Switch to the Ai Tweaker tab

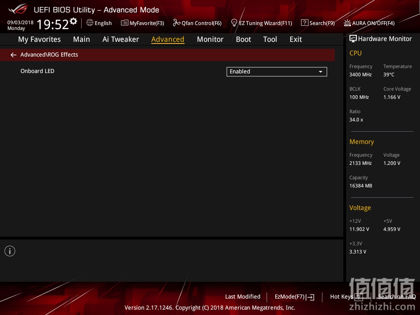pyautogui.click(x=121, y=39)
